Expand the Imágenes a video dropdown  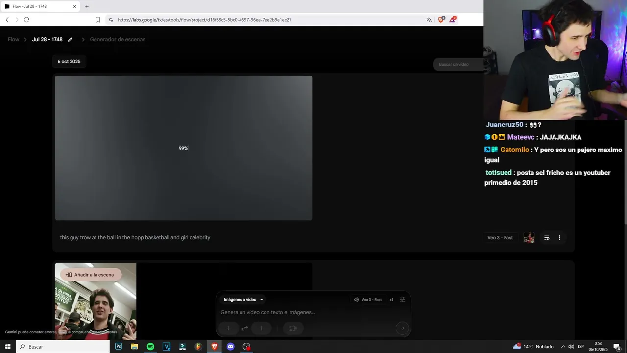coord(243,300)
